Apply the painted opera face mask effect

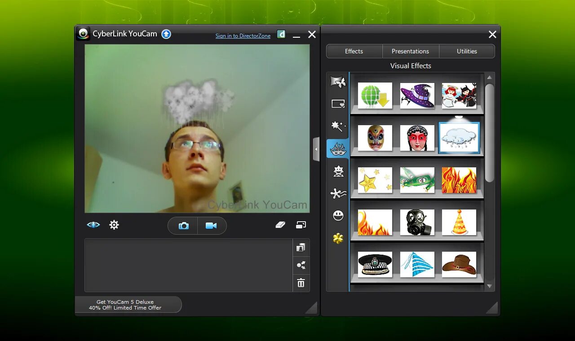coord(375,138)
